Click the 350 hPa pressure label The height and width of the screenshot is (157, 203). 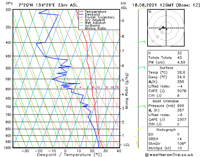[x=9, y=27]
